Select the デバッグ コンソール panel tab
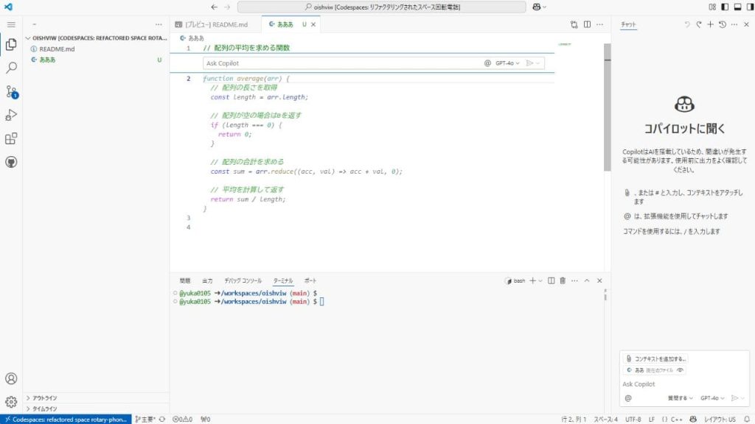 point(243,280)
